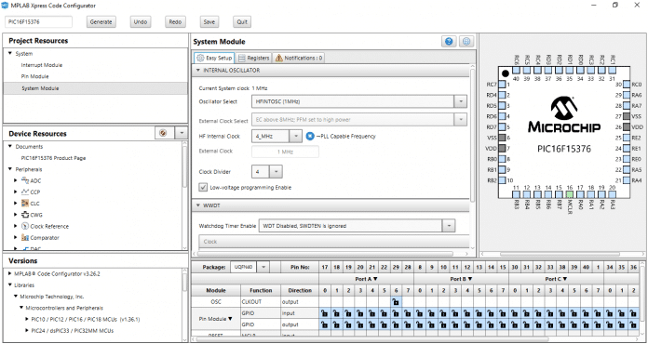Click the Save button
This screenshot has width=648, height=344.
pos(209,22)
